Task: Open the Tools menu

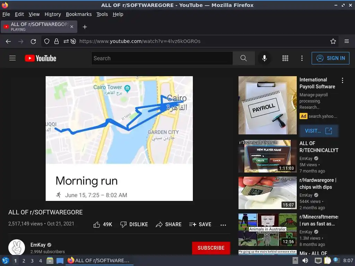Action: point(102,14)
